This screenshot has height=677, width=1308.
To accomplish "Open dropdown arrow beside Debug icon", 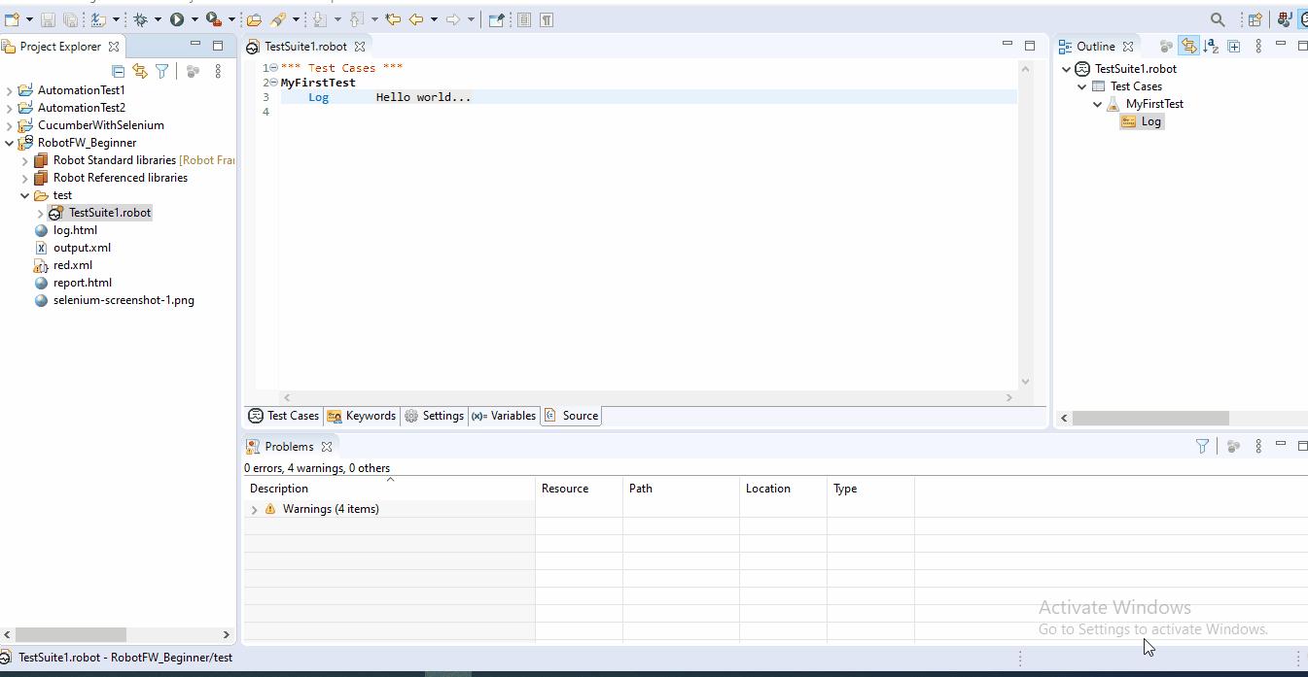I will click(x=159, y=19).
